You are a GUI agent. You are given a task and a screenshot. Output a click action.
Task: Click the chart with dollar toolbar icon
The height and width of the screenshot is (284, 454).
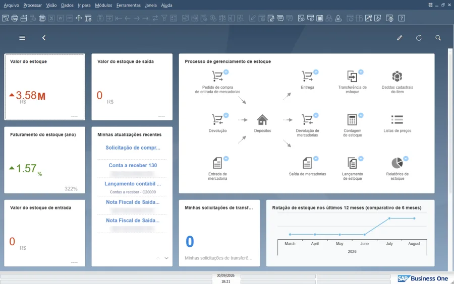[x=368, y=18]
